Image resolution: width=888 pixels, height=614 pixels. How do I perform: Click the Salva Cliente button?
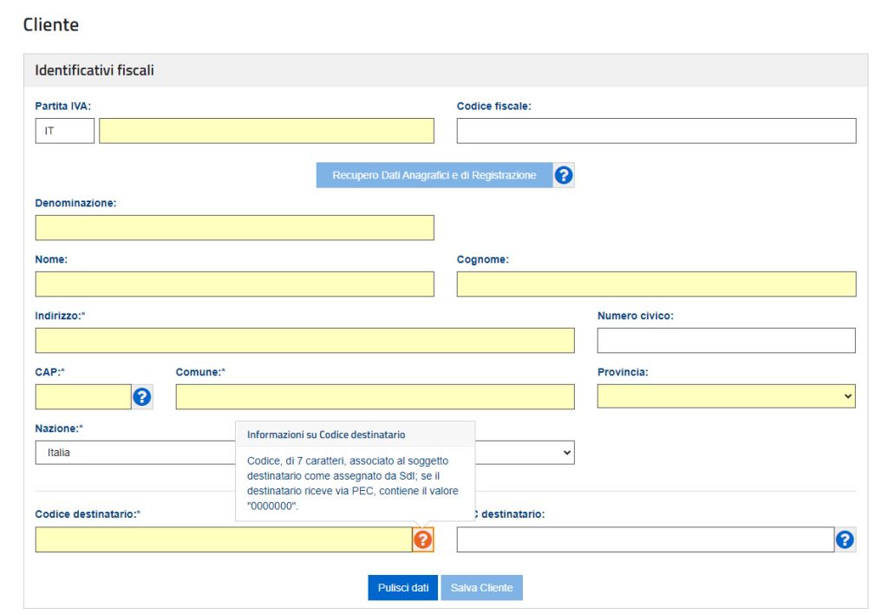point(481,588)
